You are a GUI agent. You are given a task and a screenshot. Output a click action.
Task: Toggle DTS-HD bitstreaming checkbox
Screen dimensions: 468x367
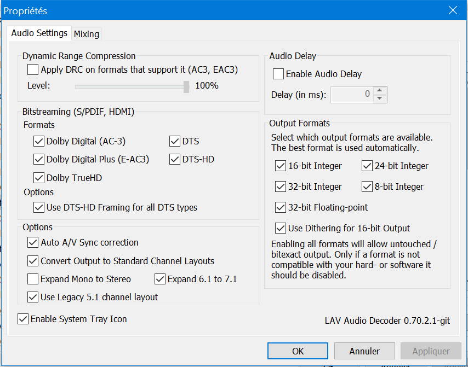coord(175,160)
